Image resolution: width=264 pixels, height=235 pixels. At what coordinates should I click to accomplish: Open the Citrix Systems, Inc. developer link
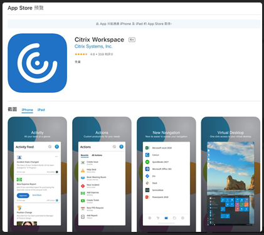93,46
